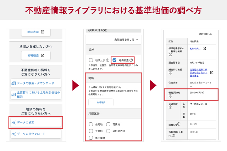Select the area value 237(㎡)
This screenshot has height=151, width=227.
pos(193,124)
